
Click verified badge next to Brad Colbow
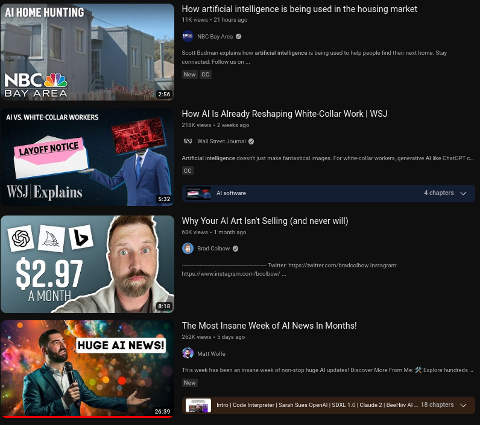point(235,249)
